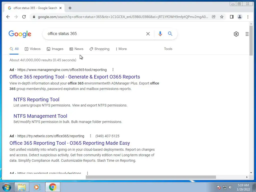
Task: Click the scroll down arrow
Action: (x=251, y=173)
